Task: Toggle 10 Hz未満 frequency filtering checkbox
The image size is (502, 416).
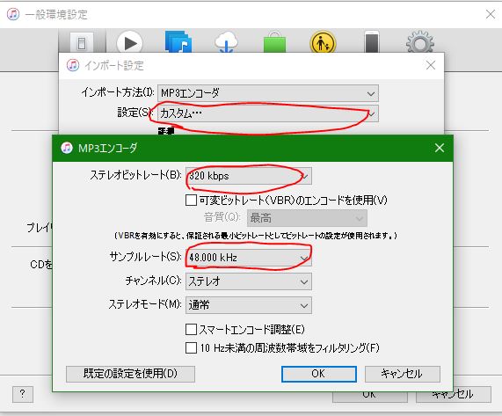Action: click(191, 347)
